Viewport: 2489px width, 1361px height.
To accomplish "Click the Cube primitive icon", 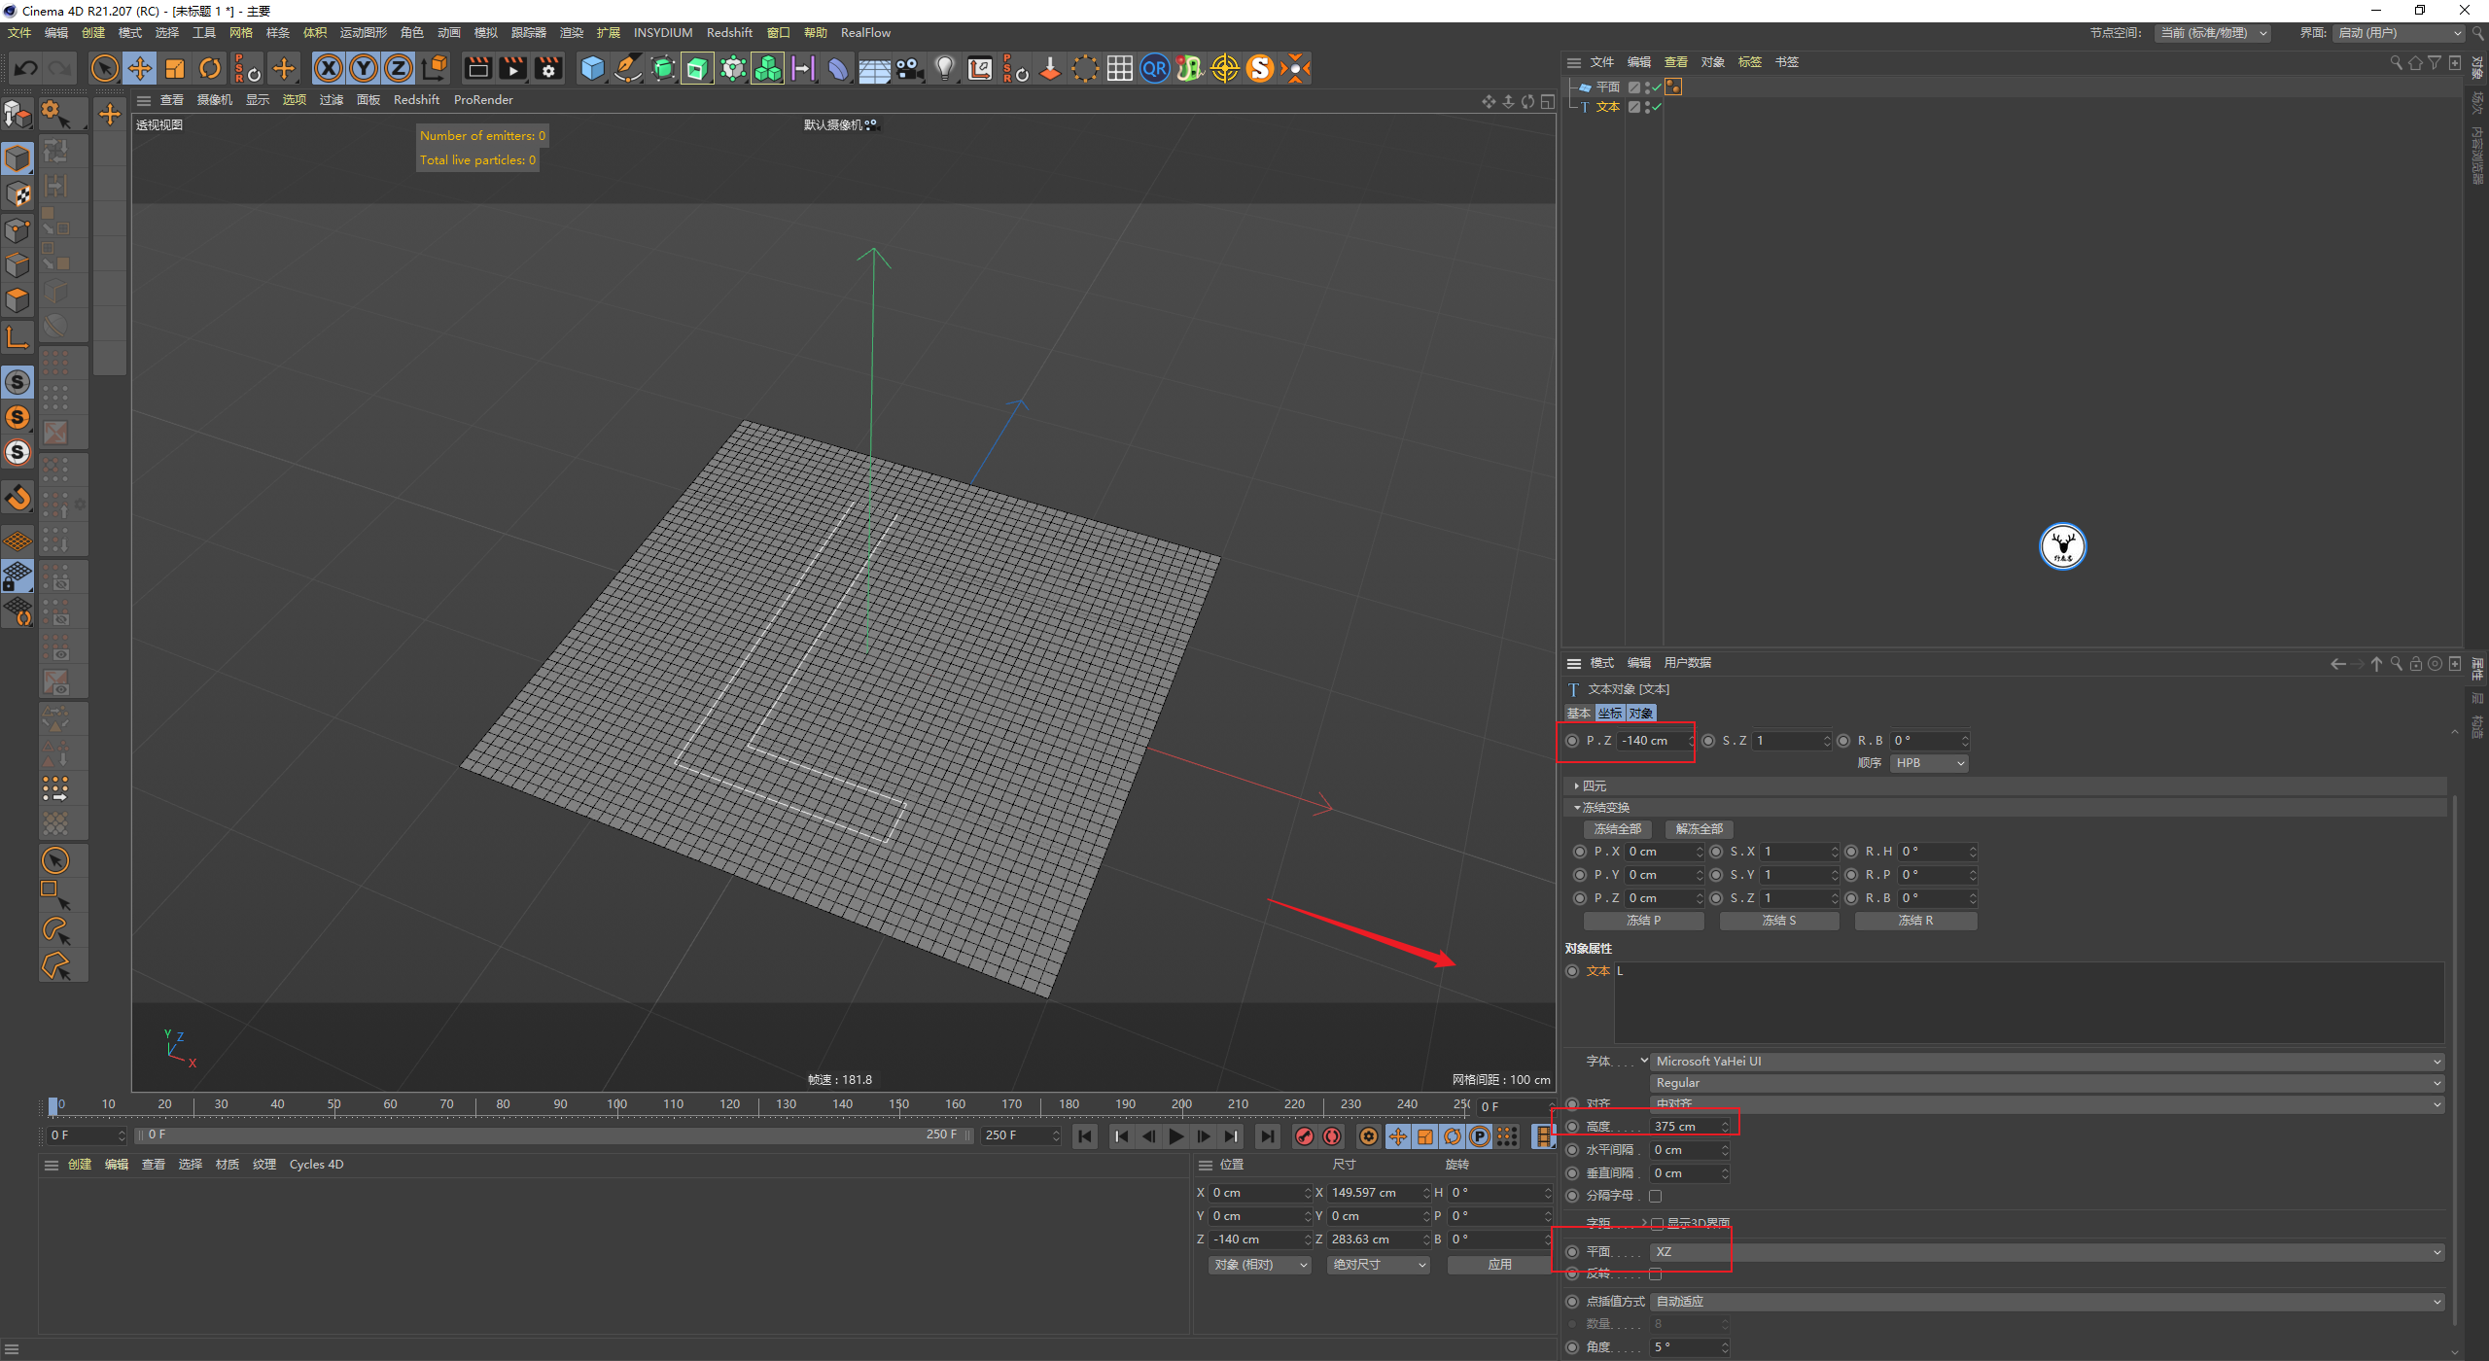I will [592, 68].
